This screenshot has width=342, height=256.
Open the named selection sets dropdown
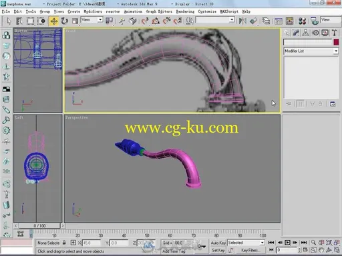(215, 20)
